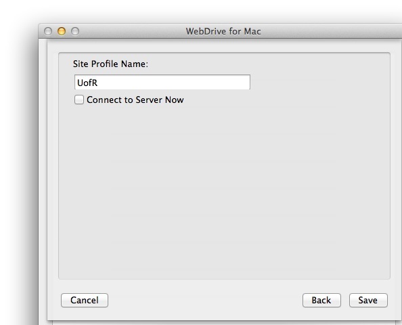Go Back to the previous wizard step

click(321, 300)
